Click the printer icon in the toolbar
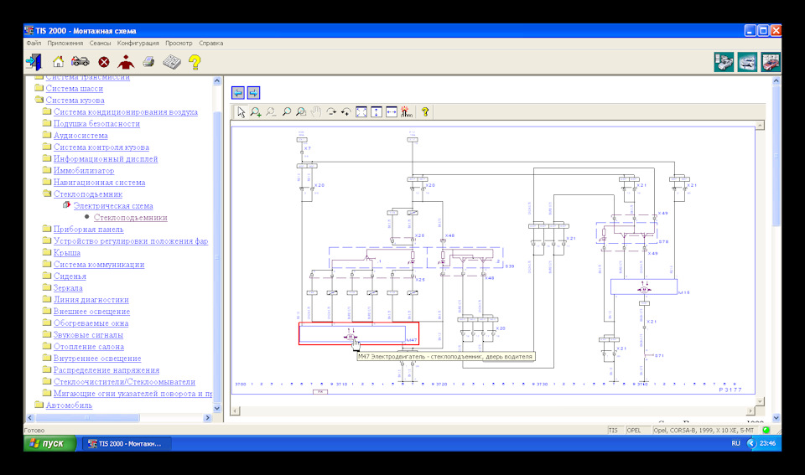805x475 pixels. pyautogui.click(x=148, y=61)
